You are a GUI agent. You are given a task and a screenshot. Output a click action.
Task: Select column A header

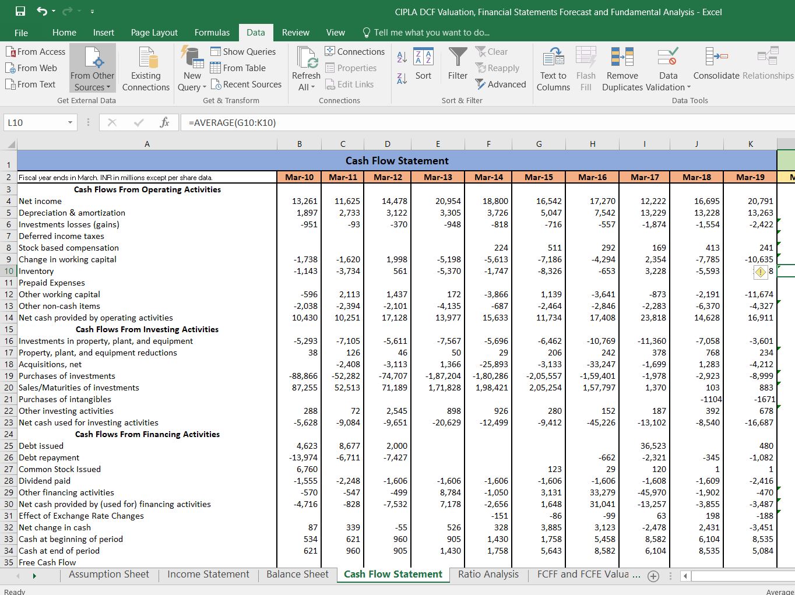147,144
